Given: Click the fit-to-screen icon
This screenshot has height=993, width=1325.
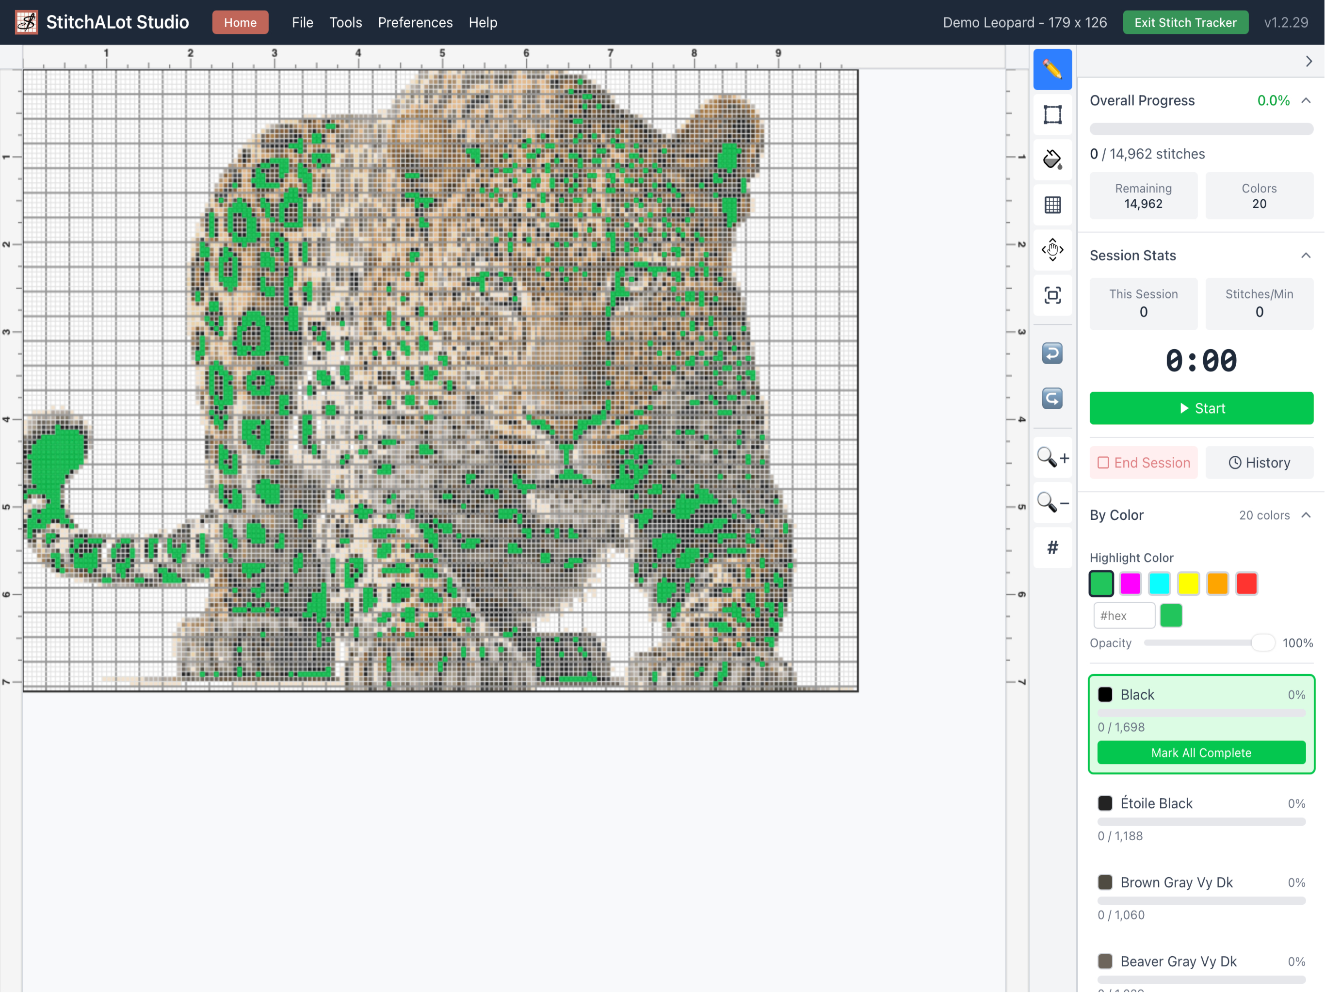Looking at the screenshot, I should point(1052,295).
